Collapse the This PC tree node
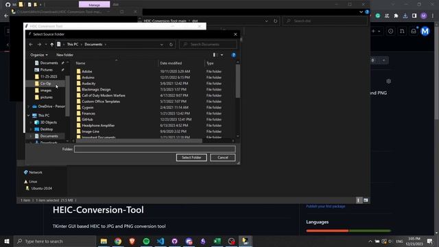The width and height of the screenshot is (439, 247). pyautogui.click(x=29, y=115)
